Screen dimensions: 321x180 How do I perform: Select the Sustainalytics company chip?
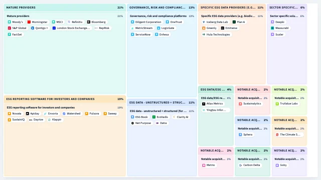pyautogui.click(x=250, y=104)
